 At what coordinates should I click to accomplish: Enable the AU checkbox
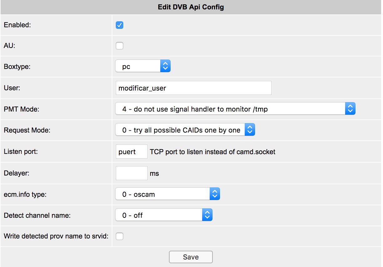pyautogui.click(x=120, y=46)
